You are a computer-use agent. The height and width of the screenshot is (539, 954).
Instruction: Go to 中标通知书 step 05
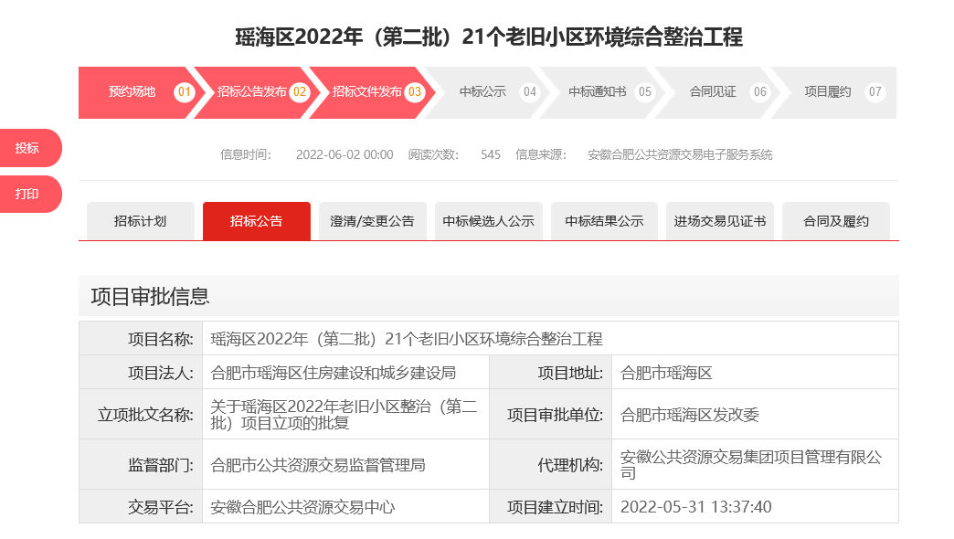(x=599, y=92)
